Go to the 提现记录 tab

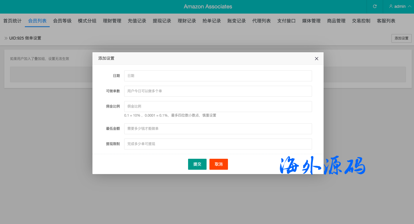coord(162,21)
